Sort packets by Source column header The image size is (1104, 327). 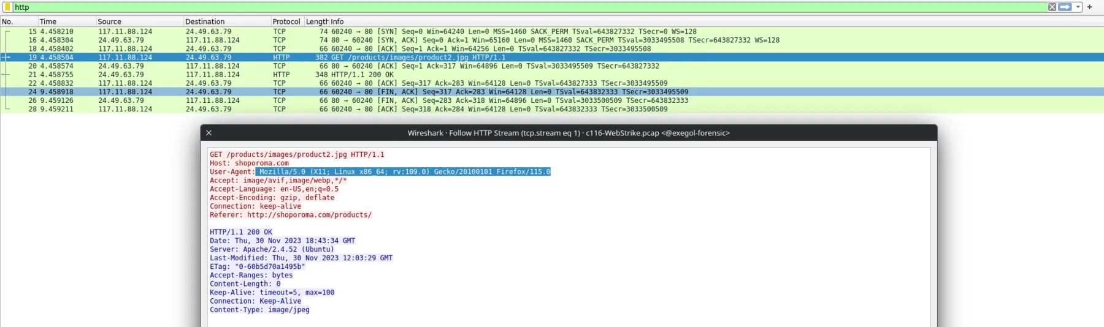(140, 21)
